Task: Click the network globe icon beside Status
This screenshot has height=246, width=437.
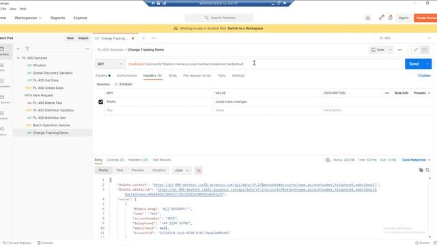Action: pos(328,160)
